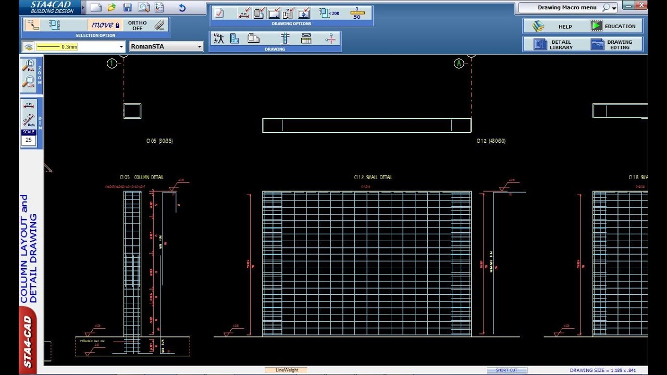667x375 pixels.
Task: Toggle the export-arrow drawing option icon
Action: (x=304, y=14)
